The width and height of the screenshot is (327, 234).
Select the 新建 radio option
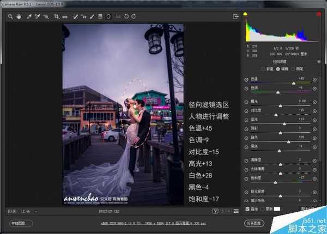(264, 69)
